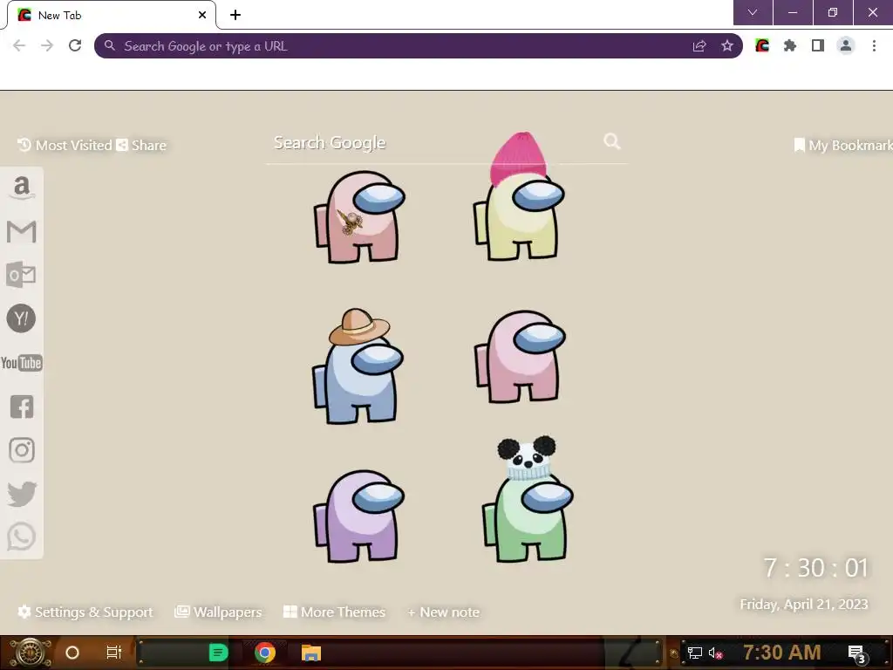The width and height of the screenshot is (893, 670).
Task: Close the New Tab tab
Action: pos(202,15)
